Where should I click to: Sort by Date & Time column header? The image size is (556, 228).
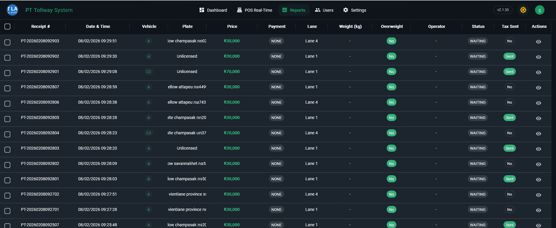98,27
